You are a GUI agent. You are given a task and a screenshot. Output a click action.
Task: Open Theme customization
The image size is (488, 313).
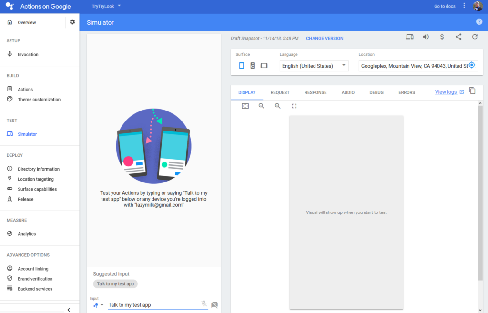coord(40,99)
